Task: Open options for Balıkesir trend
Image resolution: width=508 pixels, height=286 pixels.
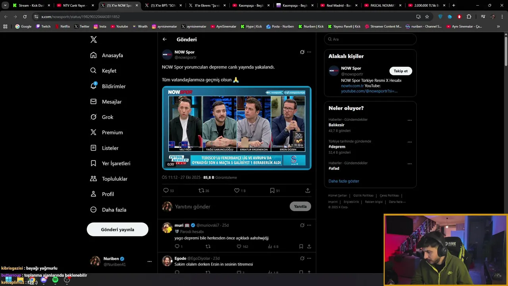Action: (410, 120)
